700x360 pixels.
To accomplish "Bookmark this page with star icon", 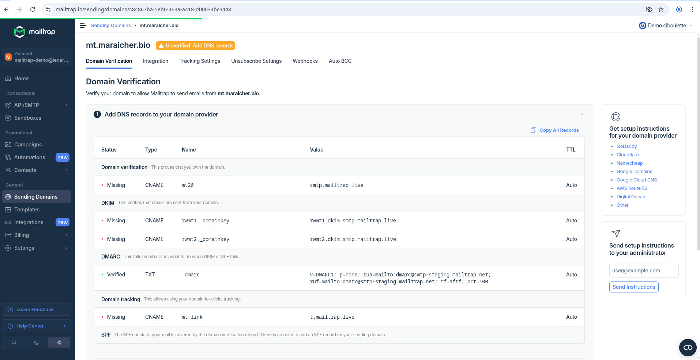I will pyautogui.click(x=661, y=9).
